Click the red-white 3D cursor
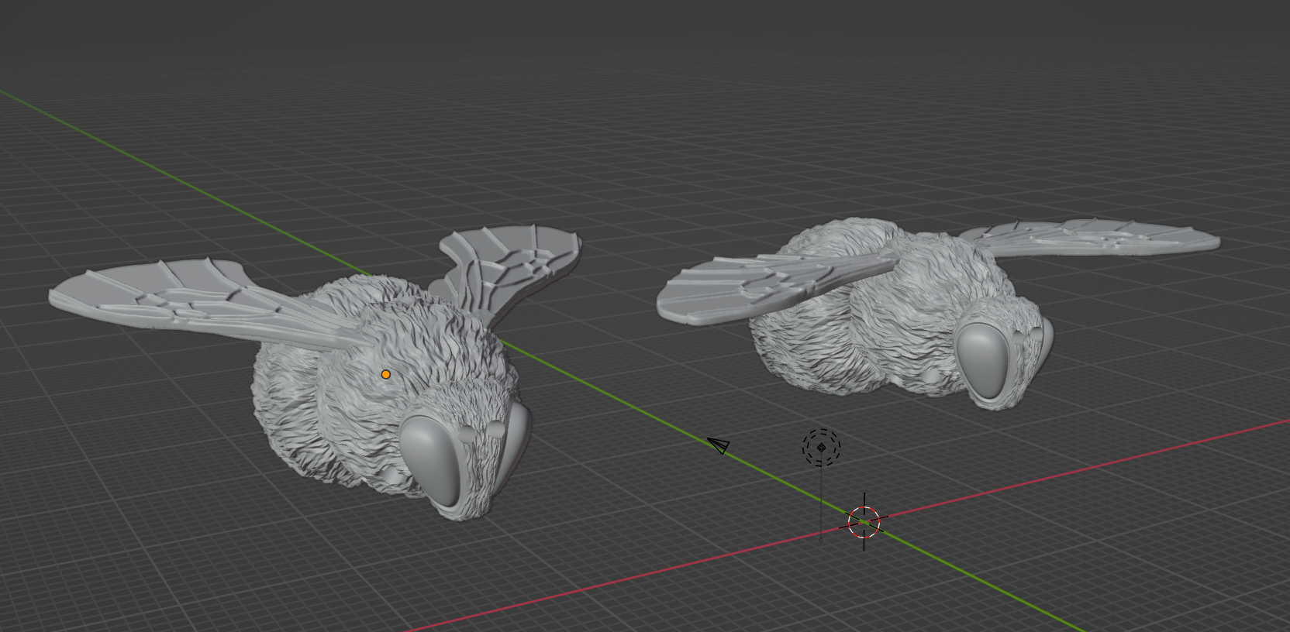Viewport: 1290px width, 632px height. coord(864,522)
